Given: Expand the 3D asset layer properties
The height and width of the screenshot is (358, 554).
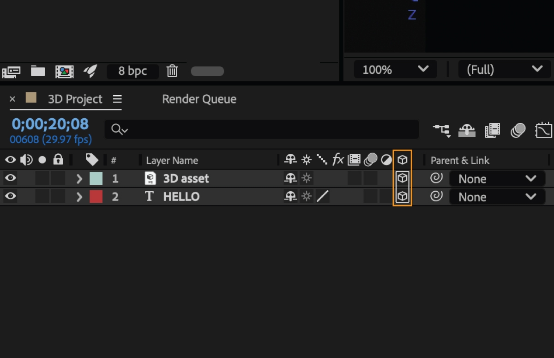Looking at the screenshot, I should click(x=79, y=178).
